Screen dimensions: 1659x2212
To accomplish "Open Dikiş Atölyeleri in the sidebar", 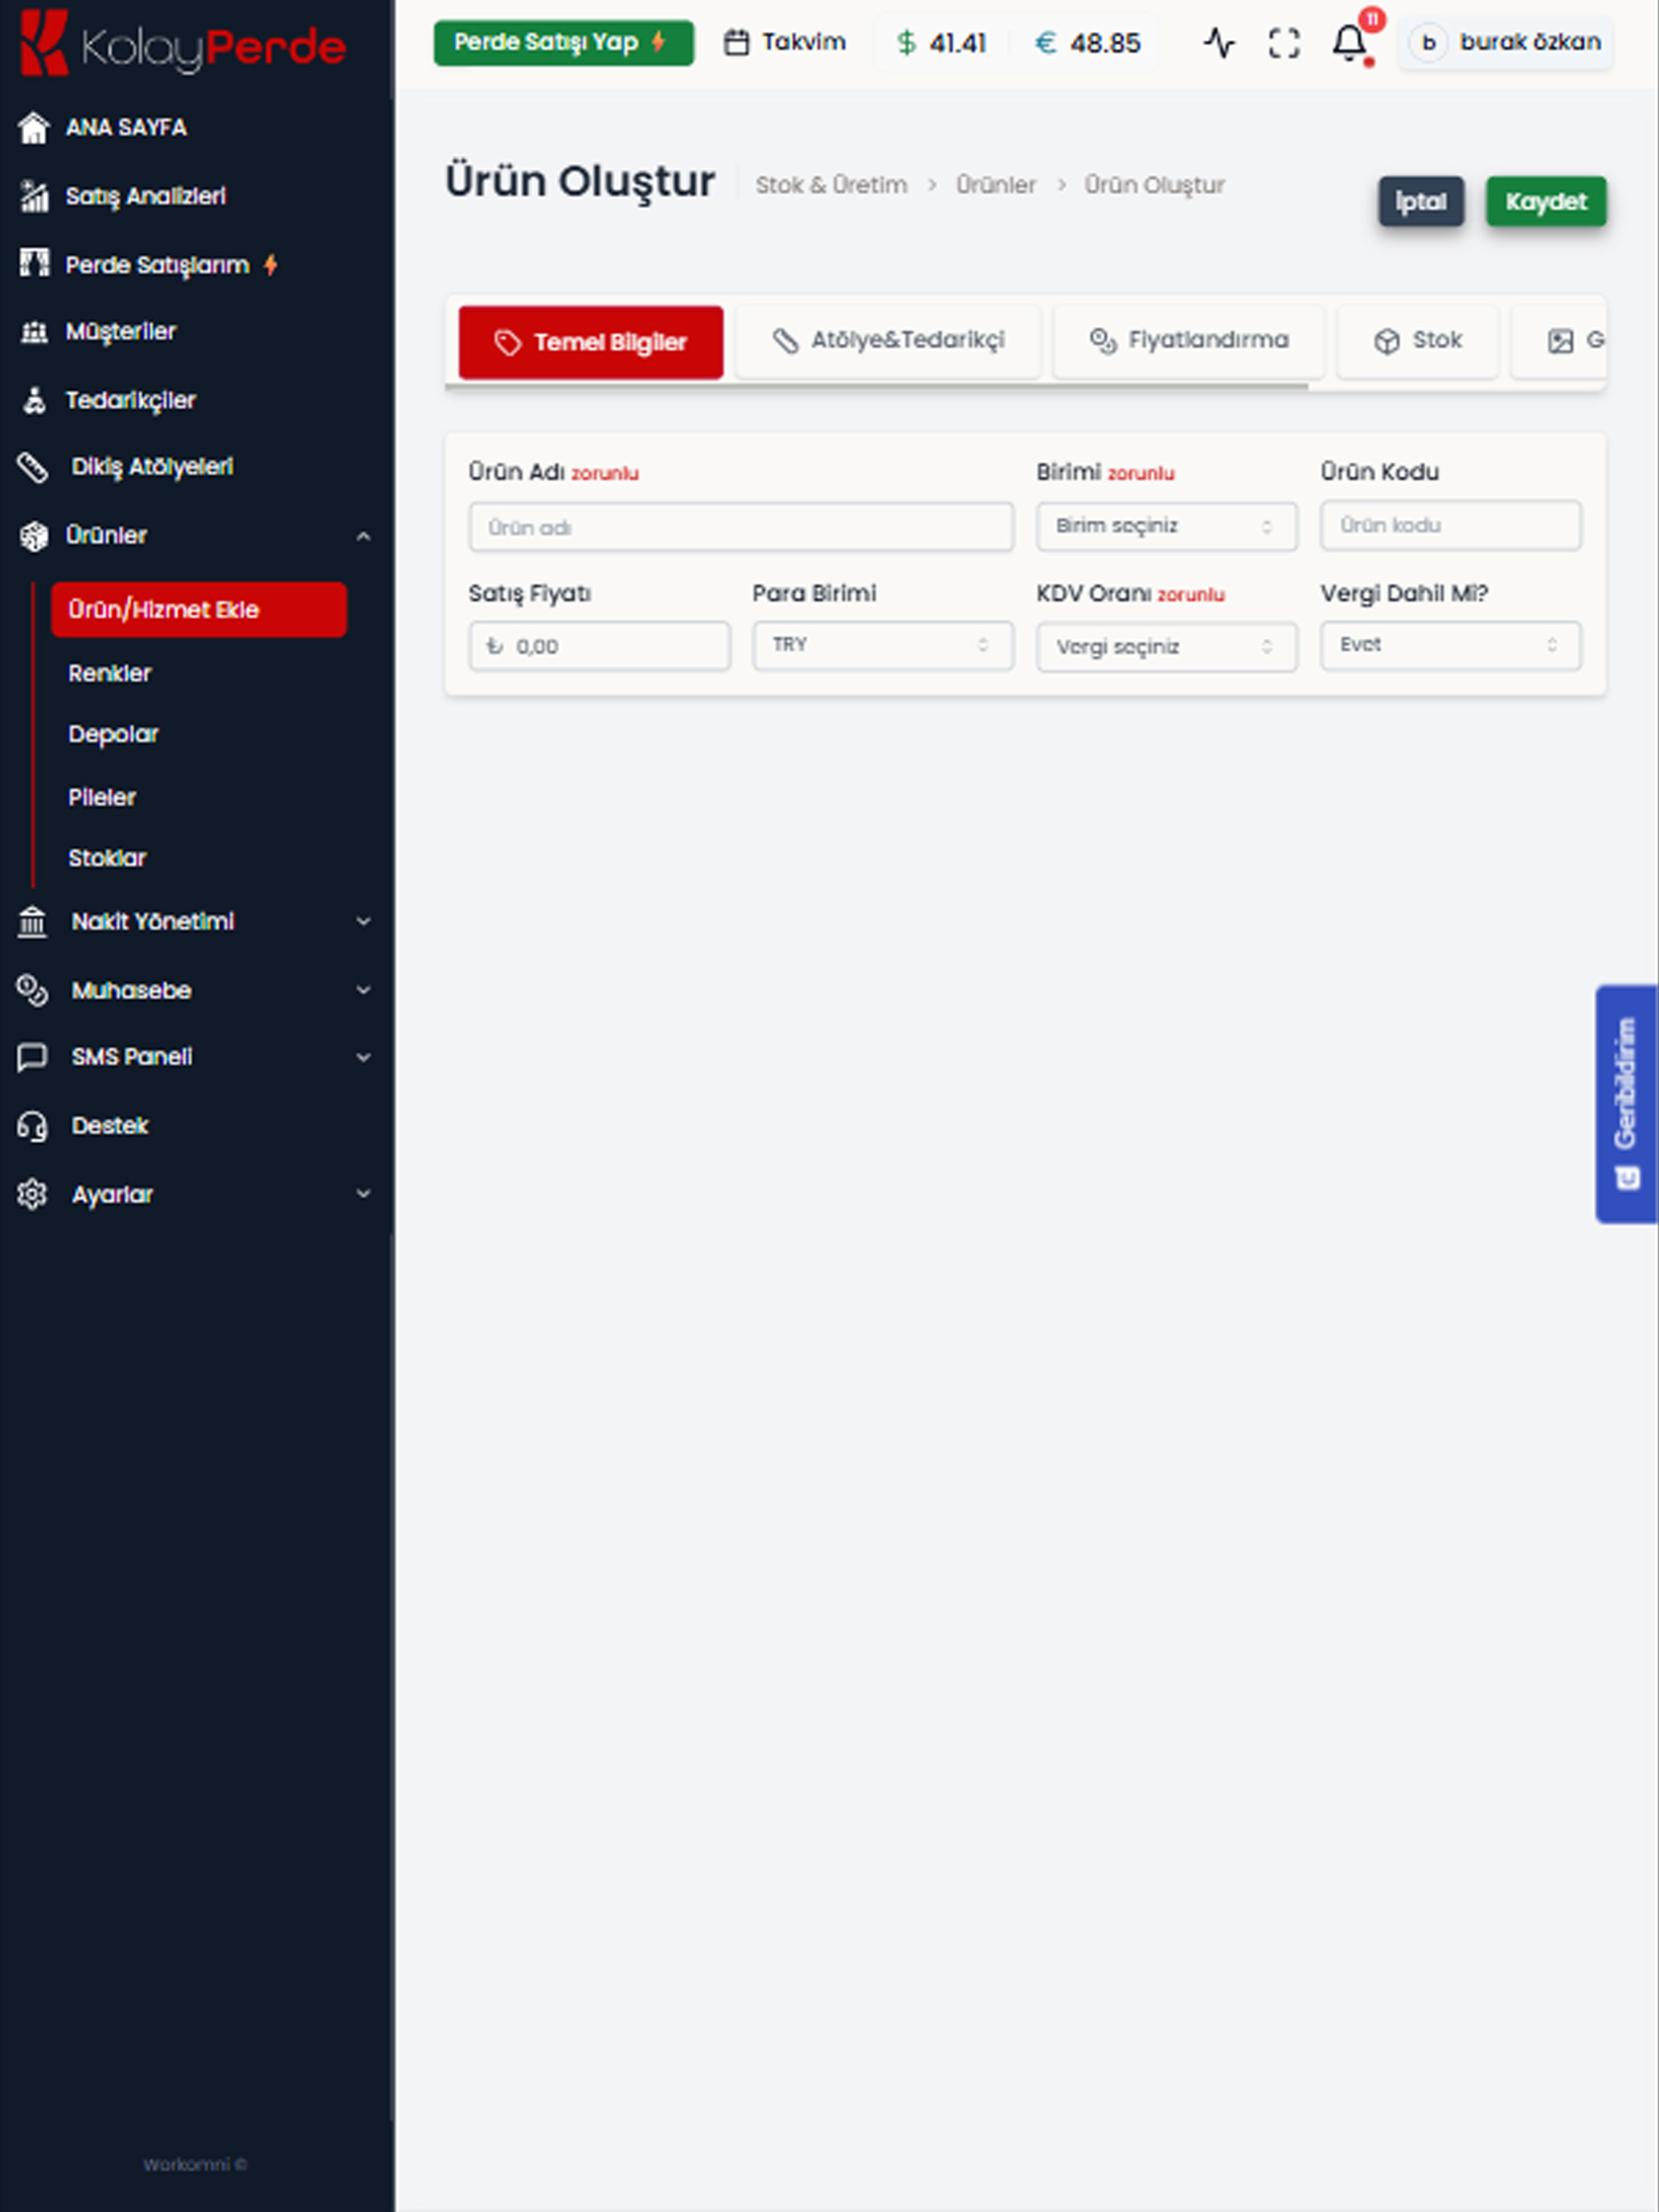I will [x=152, y=467].
